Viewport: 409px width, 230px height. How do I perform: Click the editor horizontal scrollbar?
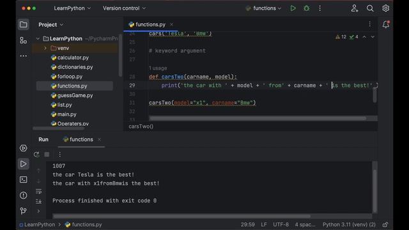pyautogui.click(x=258, y=118)
